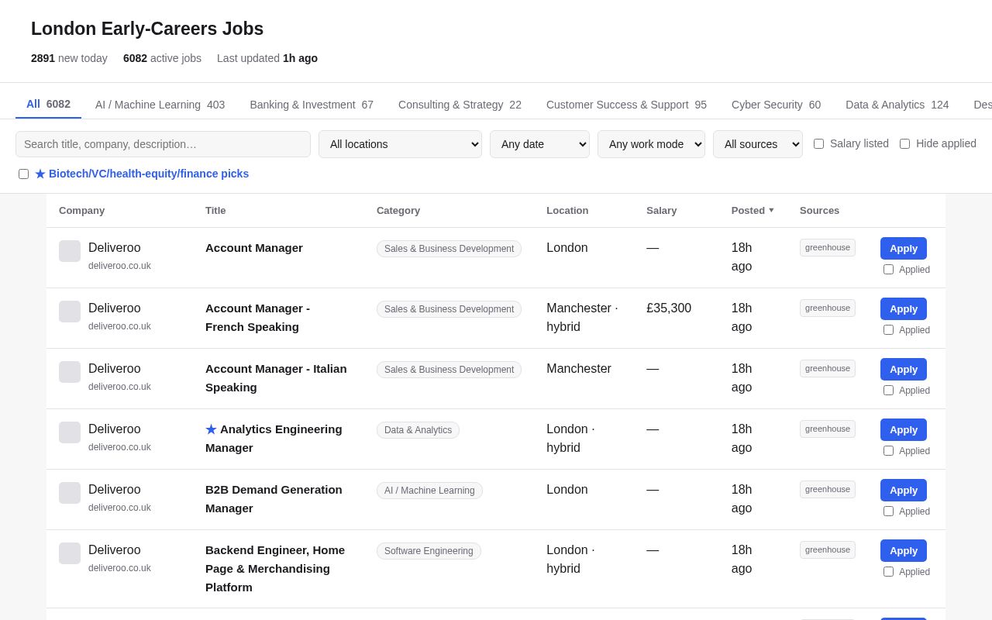Click the Deliveroo logo in the Backend Engineer row
This screenshot has width=992, height=620.
click(70, 553)
